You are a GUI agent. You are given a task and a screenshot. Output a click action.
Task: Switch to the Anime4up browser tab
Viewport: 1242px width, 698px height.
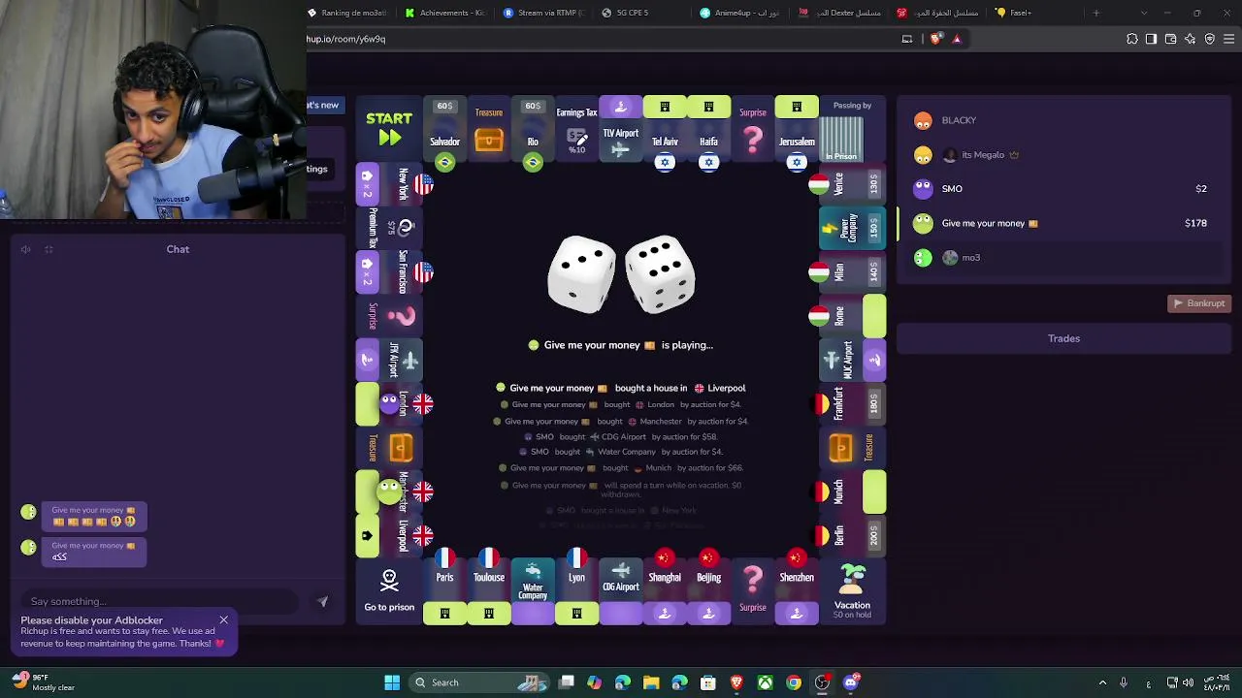pos(739,13)
